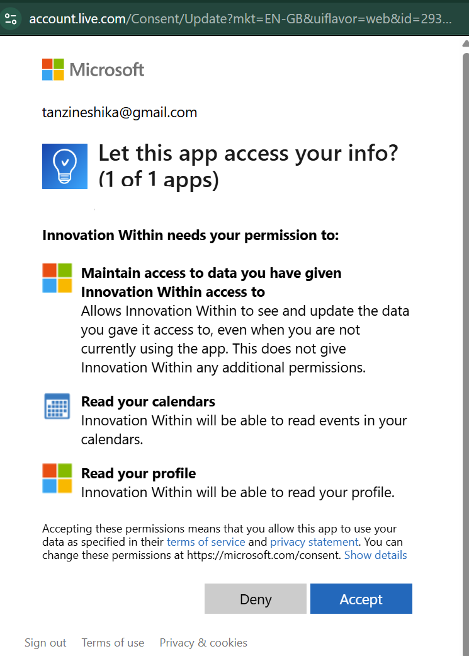Click the Read your profile heading
The height and width of the screenshot is (656, 469).
click(x=138, y=473)
